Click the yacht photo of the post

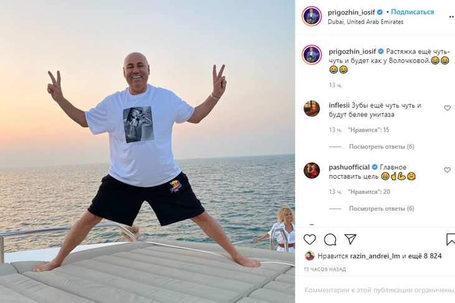coord(148,151)
